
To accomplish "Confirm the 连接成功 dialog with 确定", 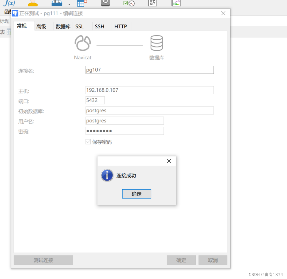I will [x=137, y=194].
